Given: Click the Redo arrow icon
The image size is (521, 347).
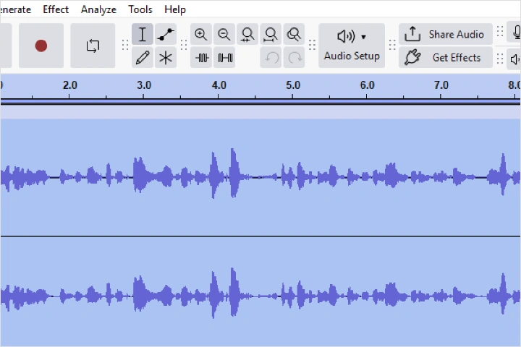Looking at the screenshot, I should point(294,58).
